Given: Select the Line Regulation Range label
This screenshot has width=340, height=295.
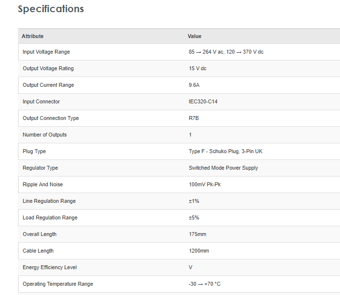Looking at the screenshot, I should point(49,201).
